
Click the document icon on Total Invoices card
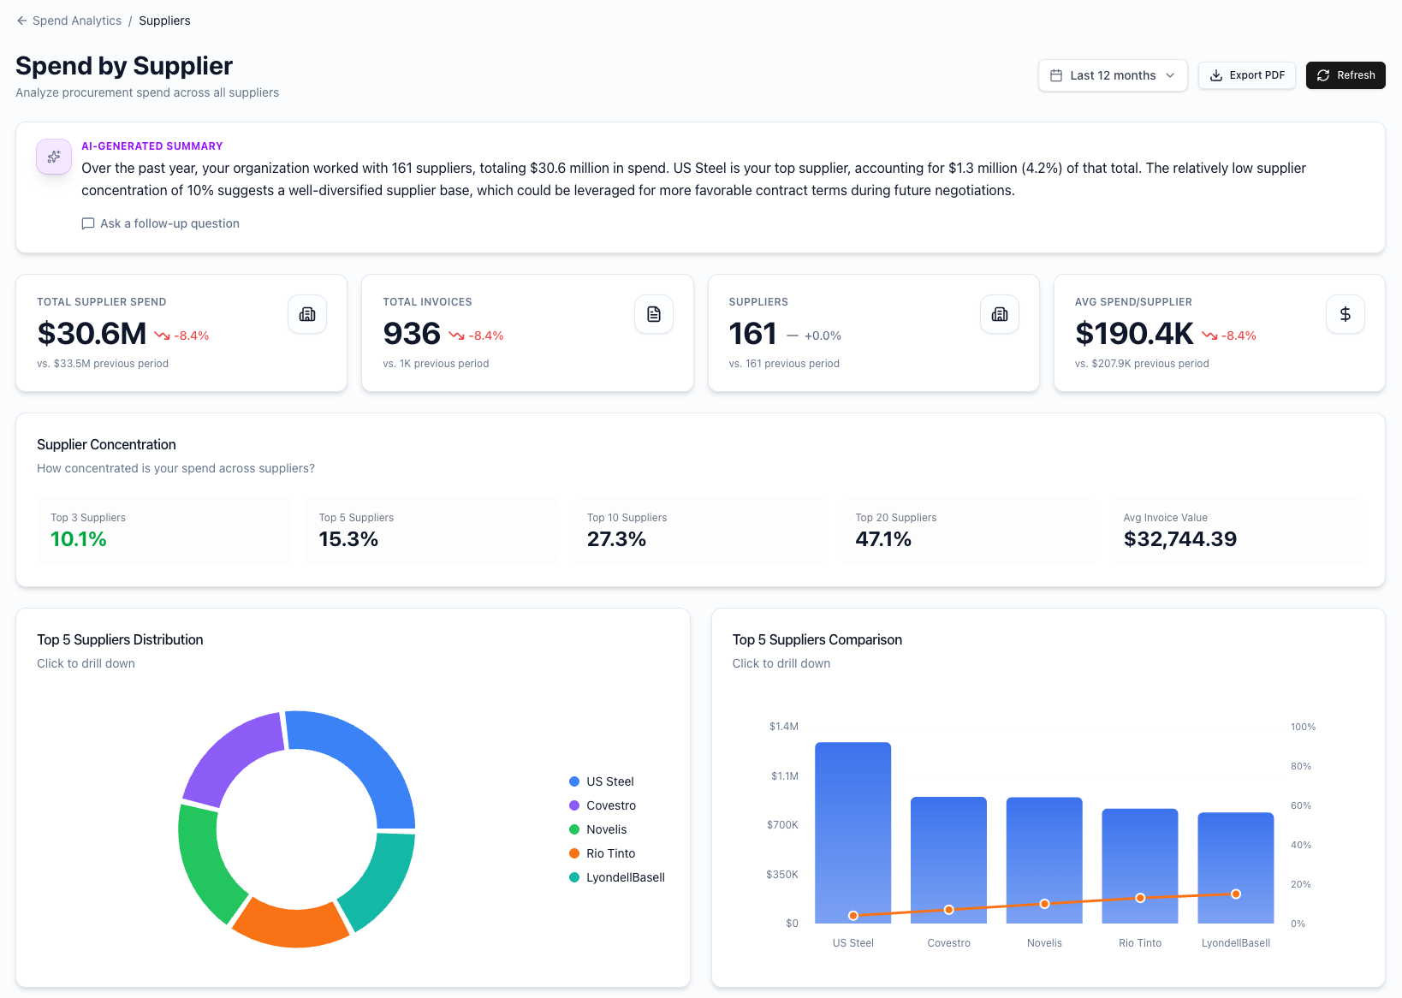[x=653, y=314]
